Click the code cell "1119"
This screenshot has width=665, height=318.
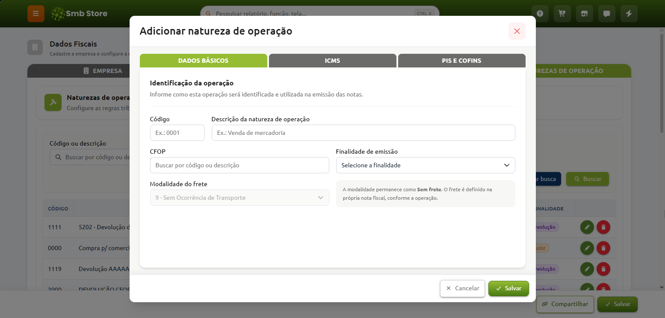(x=55, y=269)
